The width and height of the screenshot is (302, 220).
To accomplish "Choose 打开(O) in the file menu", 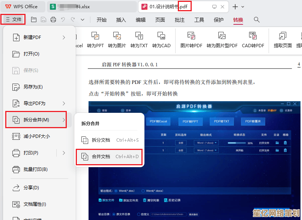I will 39,54.
